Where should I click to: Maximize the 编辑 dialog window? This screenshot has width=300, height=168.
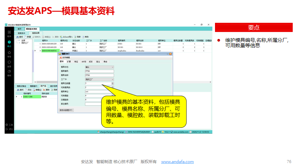(168, 54)
